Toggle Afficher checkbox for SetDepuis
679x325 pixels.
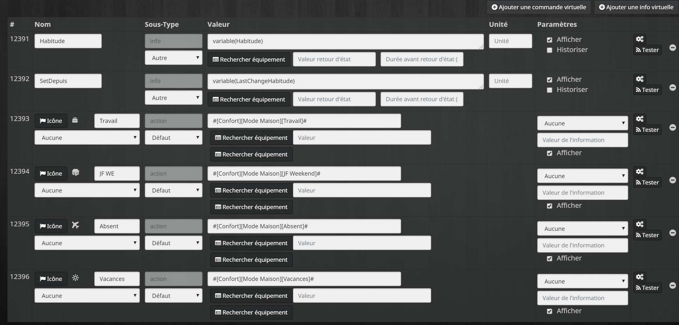tap(549, 80)
